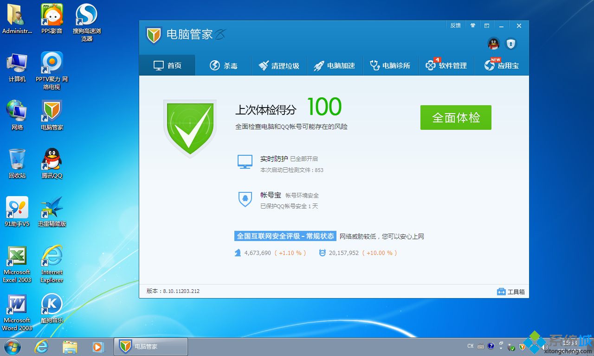
Task: Start the 全面体检 full checkup
Action: tap(456, 118)
